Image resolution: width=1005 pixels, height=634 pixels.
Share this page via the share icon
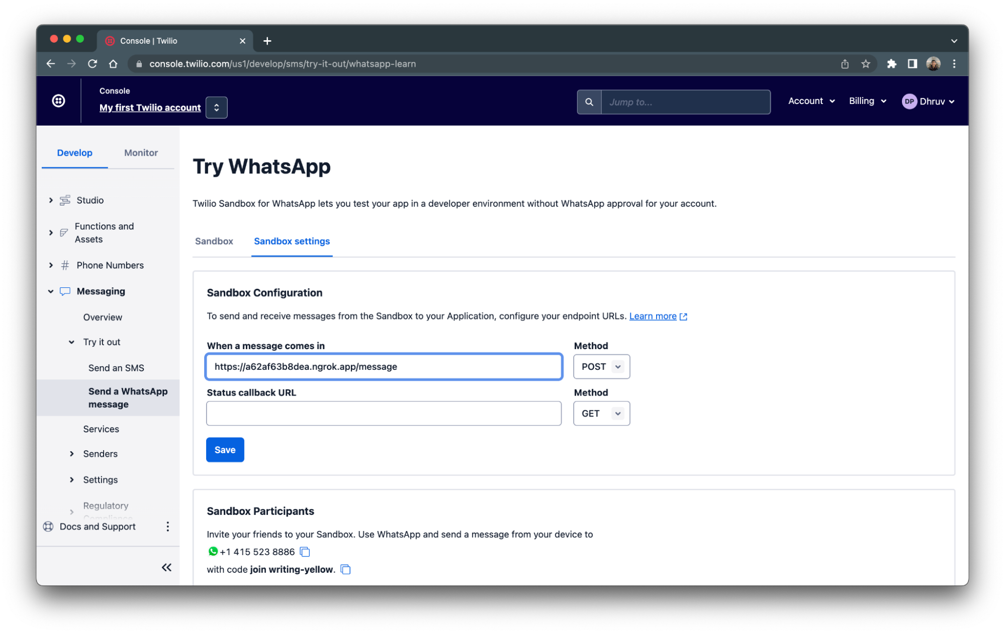pyautogui.click(x=845, y=64)
